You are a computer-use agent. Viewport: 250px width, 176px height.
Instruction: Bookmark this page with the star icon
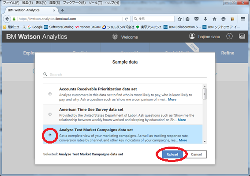tap(180, 19)
